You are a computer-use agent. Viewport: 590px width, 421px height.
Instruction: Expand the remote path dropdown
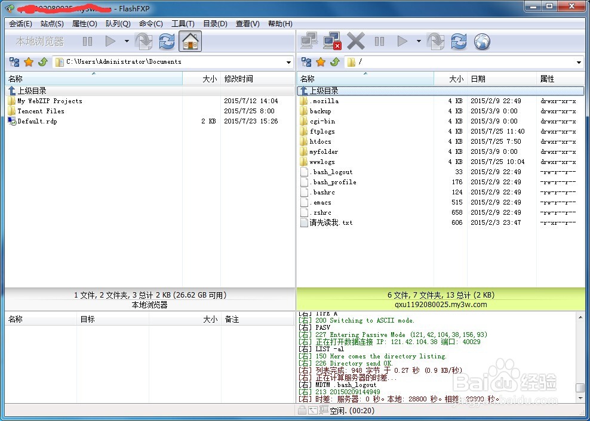click(579, 62)
